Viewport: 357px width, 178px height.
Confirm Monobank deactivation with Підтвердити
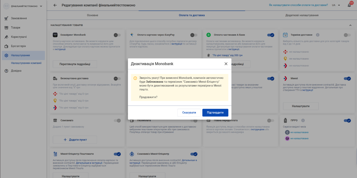[215, 113]
